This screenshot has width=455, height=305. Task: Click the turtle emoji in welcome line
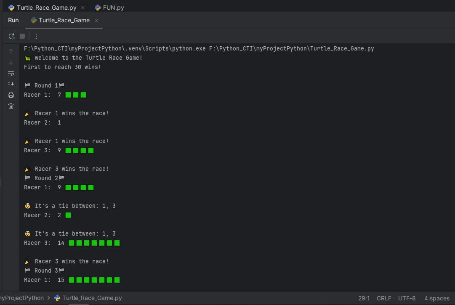pyautogui.click(x=27, y=58)
